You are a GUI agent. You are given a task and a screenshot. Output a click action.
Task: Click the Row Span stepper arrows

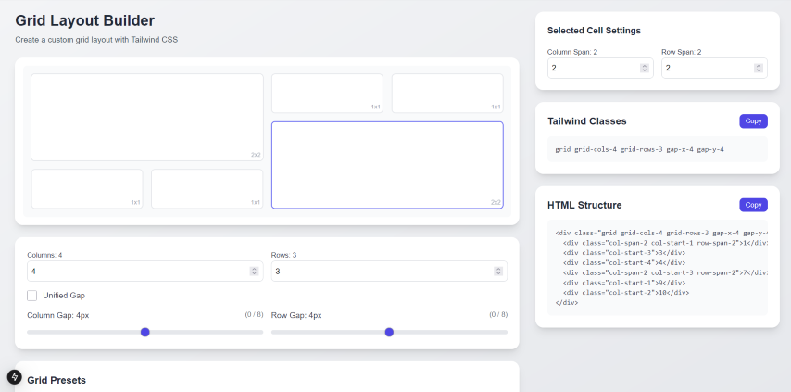pos(758,69)
